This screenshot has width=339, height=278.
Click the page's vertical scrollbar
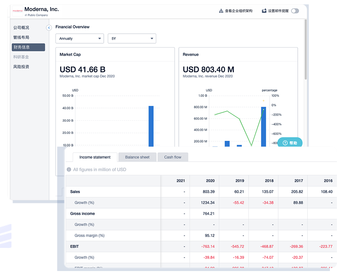pyautogui.click(x=306, y=50)
